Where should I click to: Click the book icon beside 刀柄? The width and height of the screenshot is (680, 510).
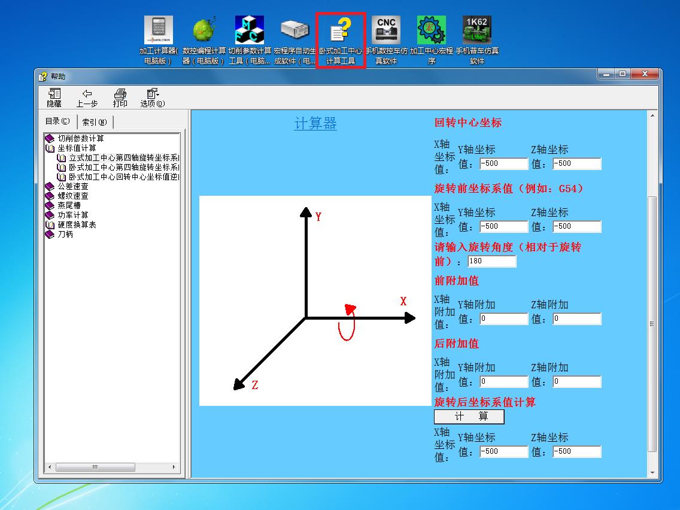pyautogui.click(x=50, y=233)
